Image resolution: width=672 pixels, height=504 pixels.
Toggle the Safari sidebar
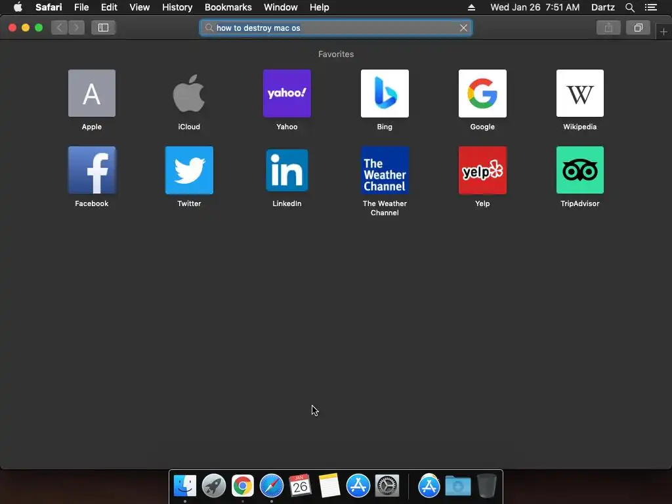[103, 28]
